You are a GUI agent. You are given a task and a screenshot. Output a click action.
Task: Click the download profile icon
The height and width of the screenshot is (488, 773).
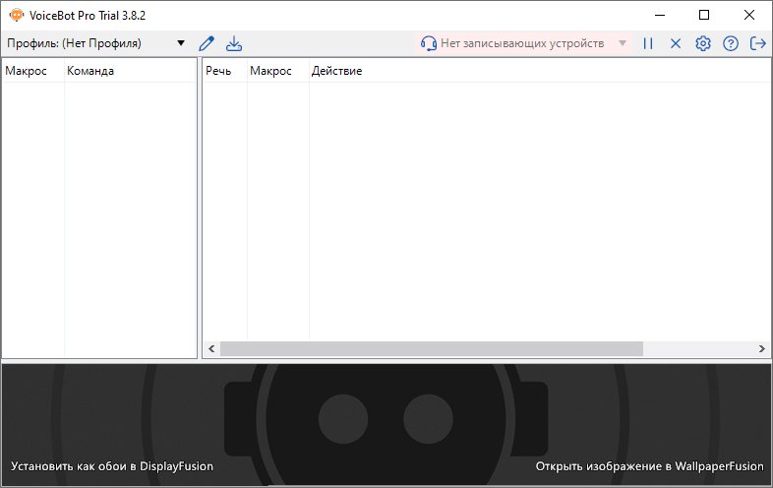tap(234, 43)
